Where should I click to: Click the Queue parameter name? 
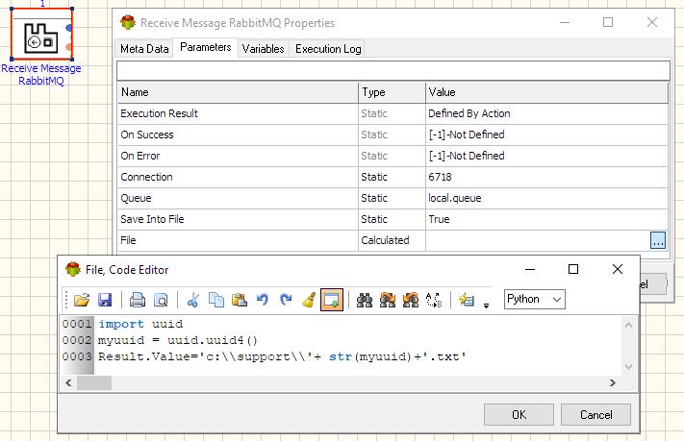click(136, 198)
